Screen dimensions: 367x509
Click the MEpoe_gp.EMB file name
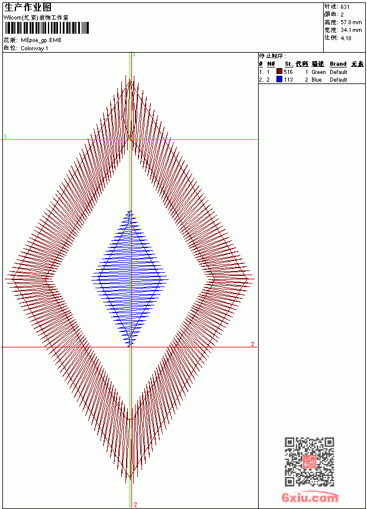click(41, 40)
